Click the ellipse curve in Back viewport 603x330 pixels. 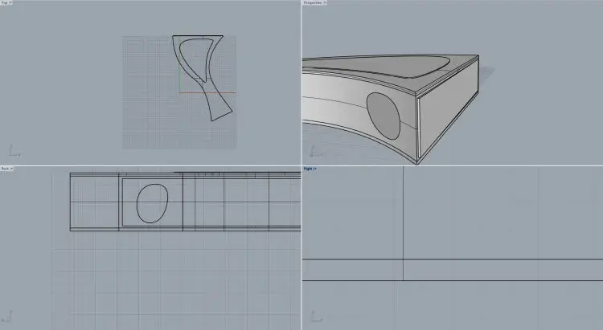pos(152,203)
